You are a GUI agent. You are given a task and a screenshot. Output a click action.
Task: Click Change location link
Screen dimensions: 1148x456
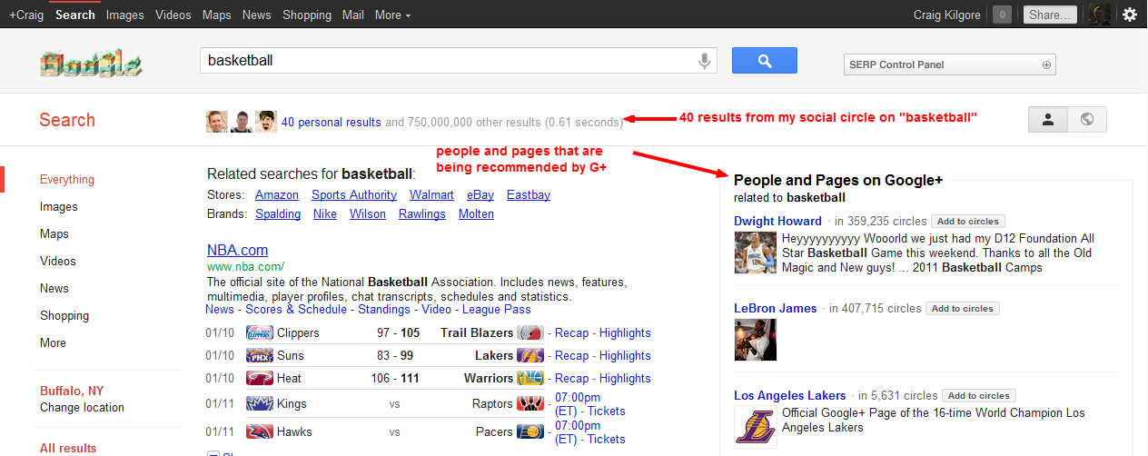pyautogui.click(x=82, y=407)
